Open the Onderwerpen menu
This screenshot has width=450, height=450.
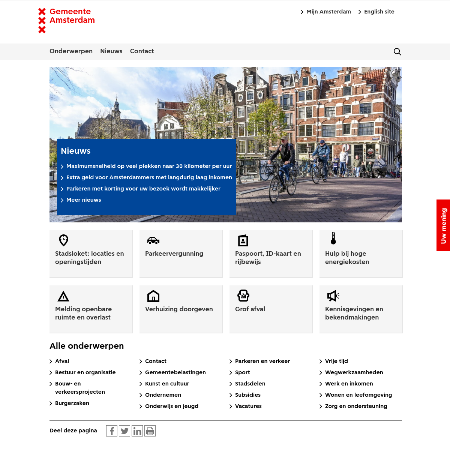(x=71, y=51)
